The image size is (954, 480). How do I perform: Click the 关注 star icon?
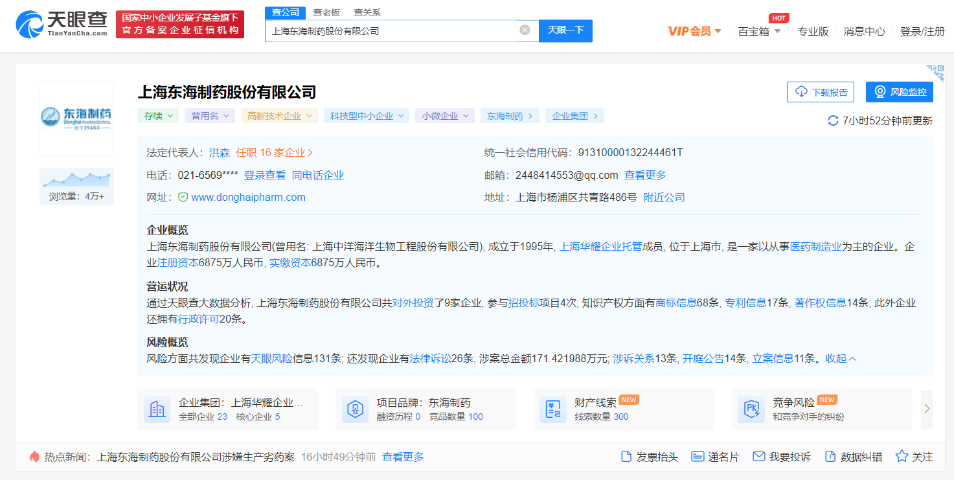902,457
